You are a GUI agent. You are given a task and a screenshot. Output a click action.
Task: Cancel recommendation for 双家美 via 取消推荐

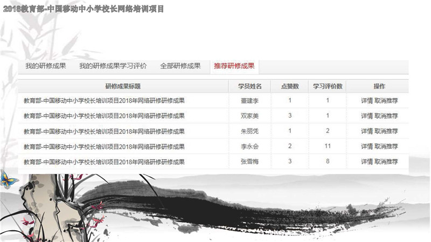point(386,116)
